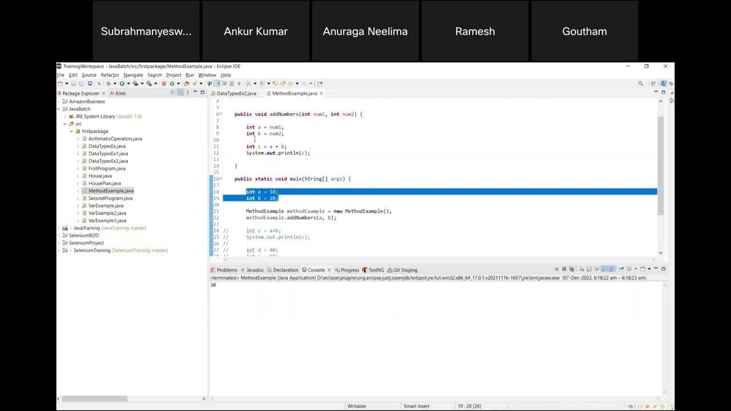Click Back navigation arrow in toolbar
This screenshot has width=731, height=411.
290,83
